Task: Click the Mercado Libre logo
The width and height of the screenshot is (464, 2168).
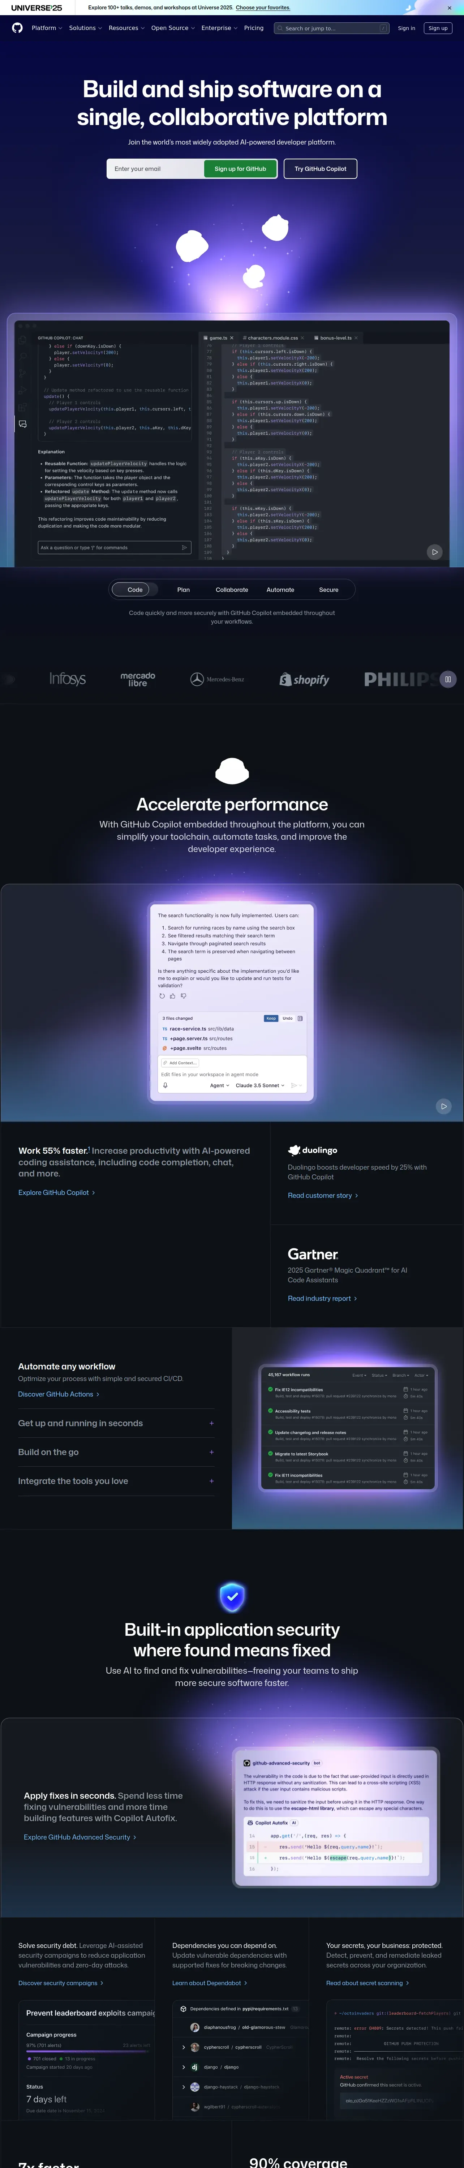Action: 138,679
